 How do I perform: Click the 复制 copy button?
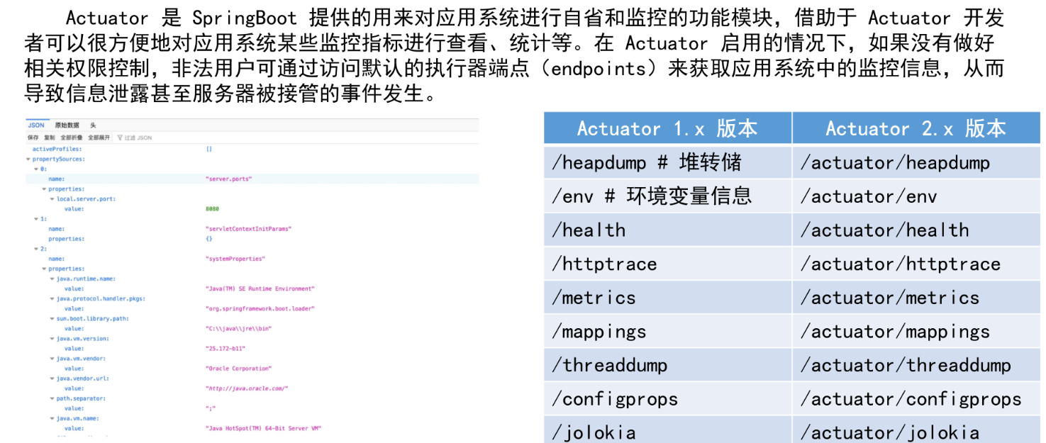(x=49, y=138)
